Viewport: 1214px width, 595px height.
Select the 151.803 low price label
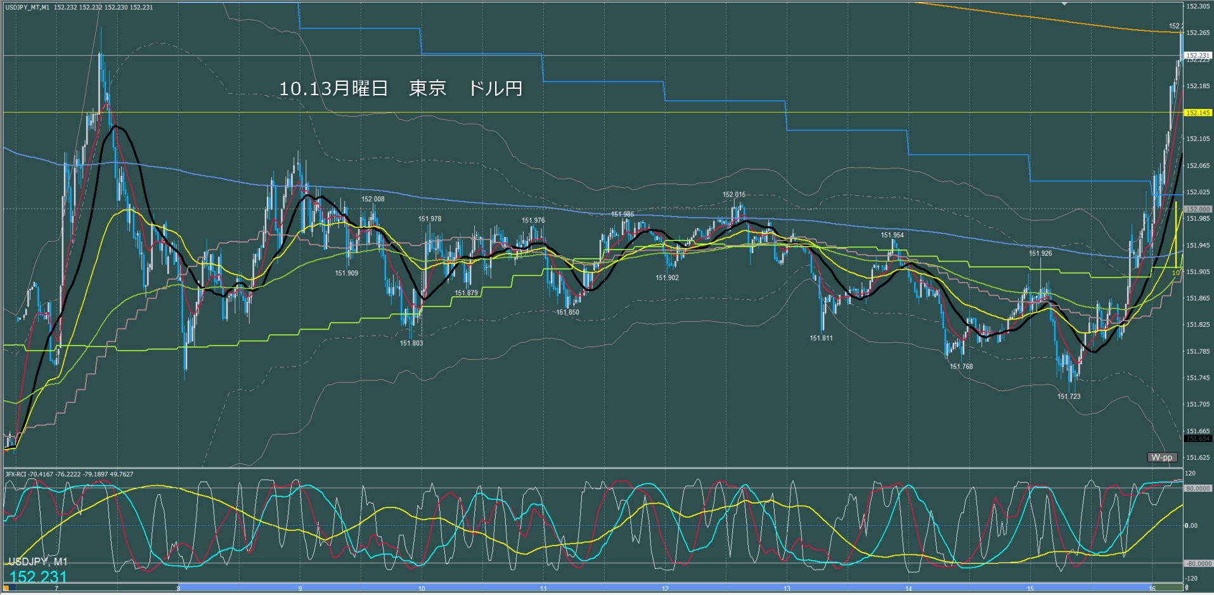[x=411, y=343]
